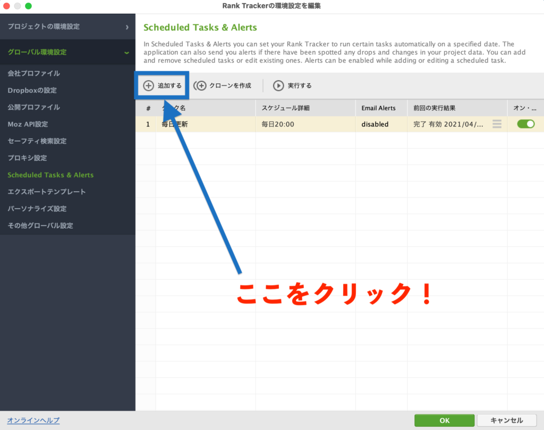
Task: Select the disabled Email Alerts cell
Action: [x=381, y=124]
